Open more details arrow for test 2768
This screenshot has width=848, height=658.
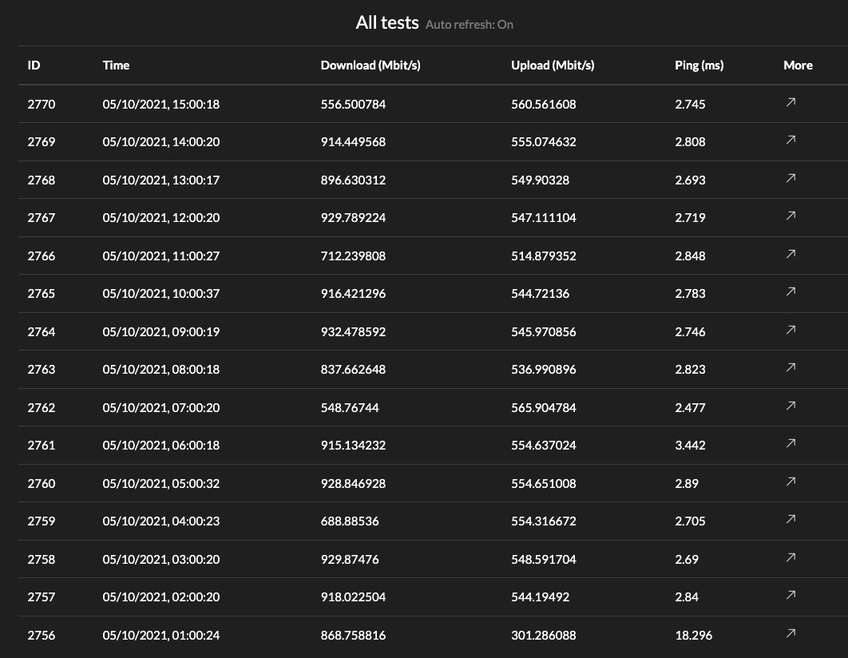[x=791, y=178]
